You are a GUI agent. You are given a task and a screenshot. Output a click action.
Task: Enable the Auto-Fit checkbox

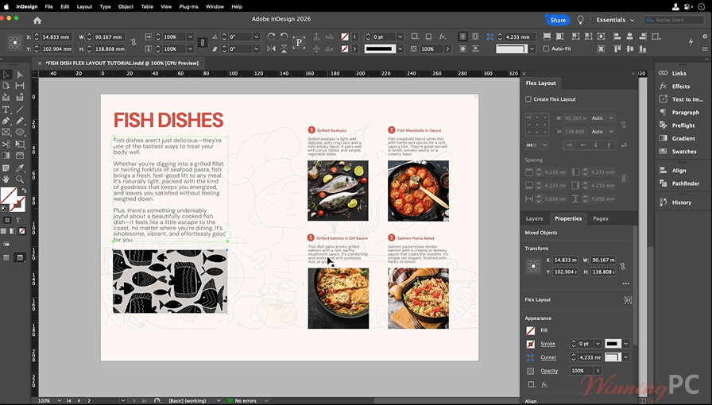tap(546, 48)
